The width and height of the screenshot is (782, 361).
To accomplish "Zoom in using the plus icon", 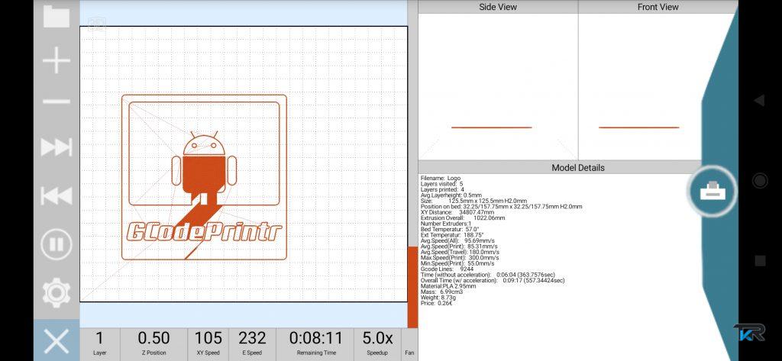I will click(57, 60).
